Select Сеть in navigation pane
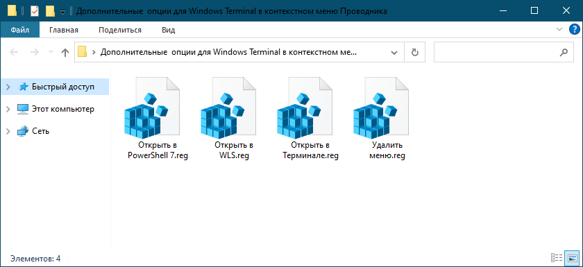 [x=40, y=131]
